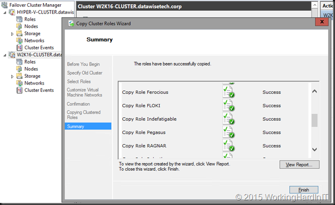Viewport: 335px width, 205px height.
Task: Open Networks under HYPER-V-CLUSTER
Action: (34, 40)
